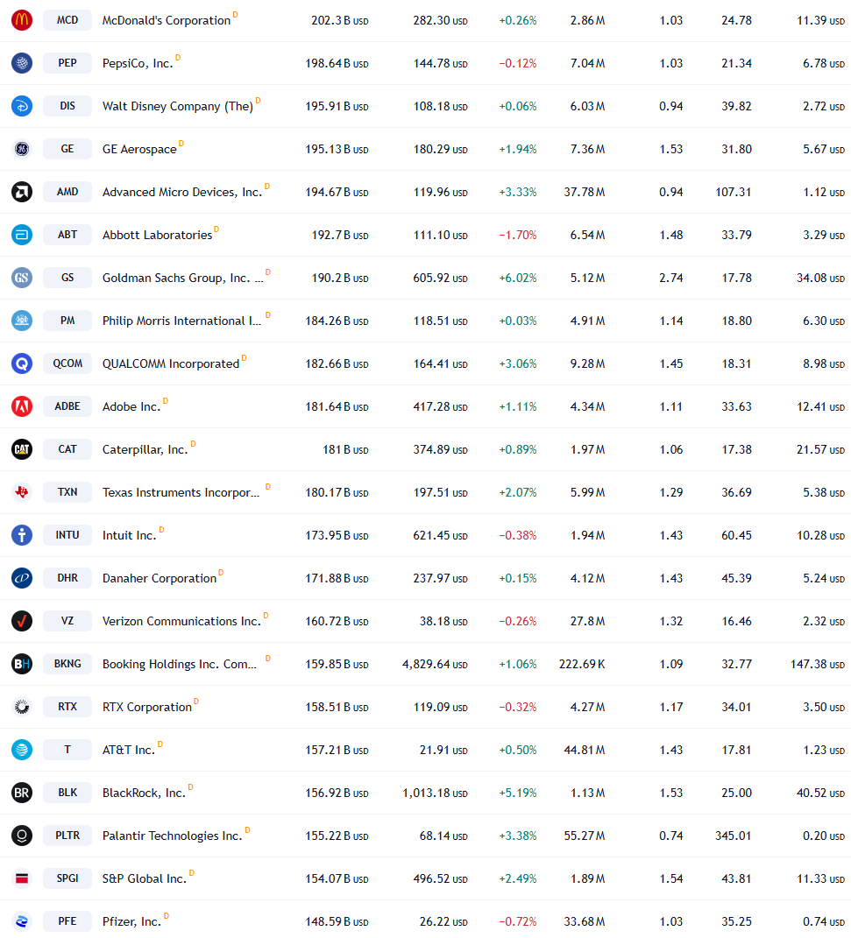Select the PLTR ticker badge
The image size is (851, 938).
coord(67,836)
